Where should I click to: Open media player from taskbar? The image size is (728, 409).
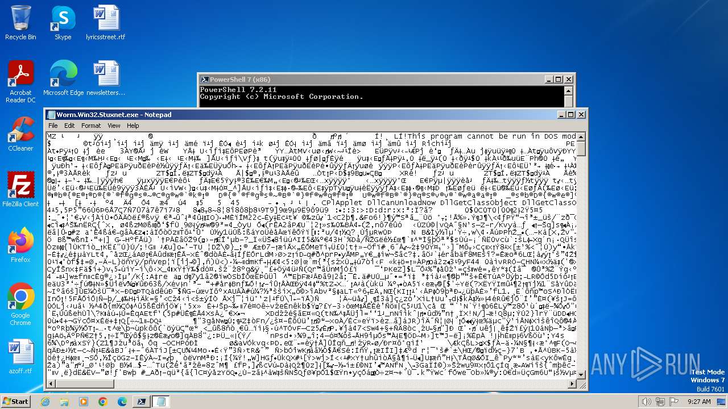tap(84, 402)
